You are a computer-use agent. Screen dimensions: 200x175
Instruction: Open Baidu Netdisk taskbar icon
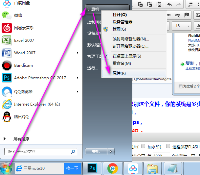[x=133, y=168]
